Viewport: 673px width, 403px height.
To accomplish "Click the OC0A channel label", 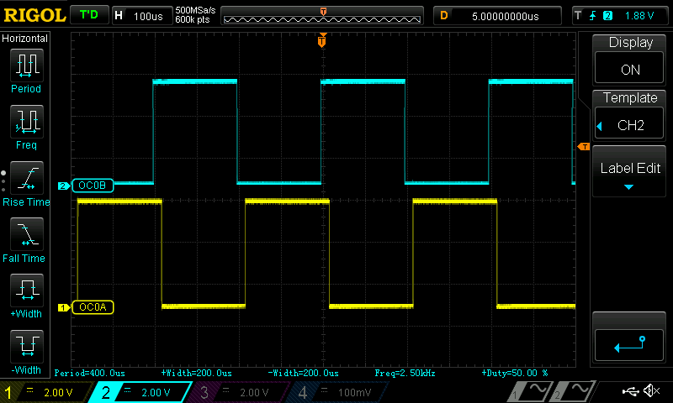I will coord(93,307).
